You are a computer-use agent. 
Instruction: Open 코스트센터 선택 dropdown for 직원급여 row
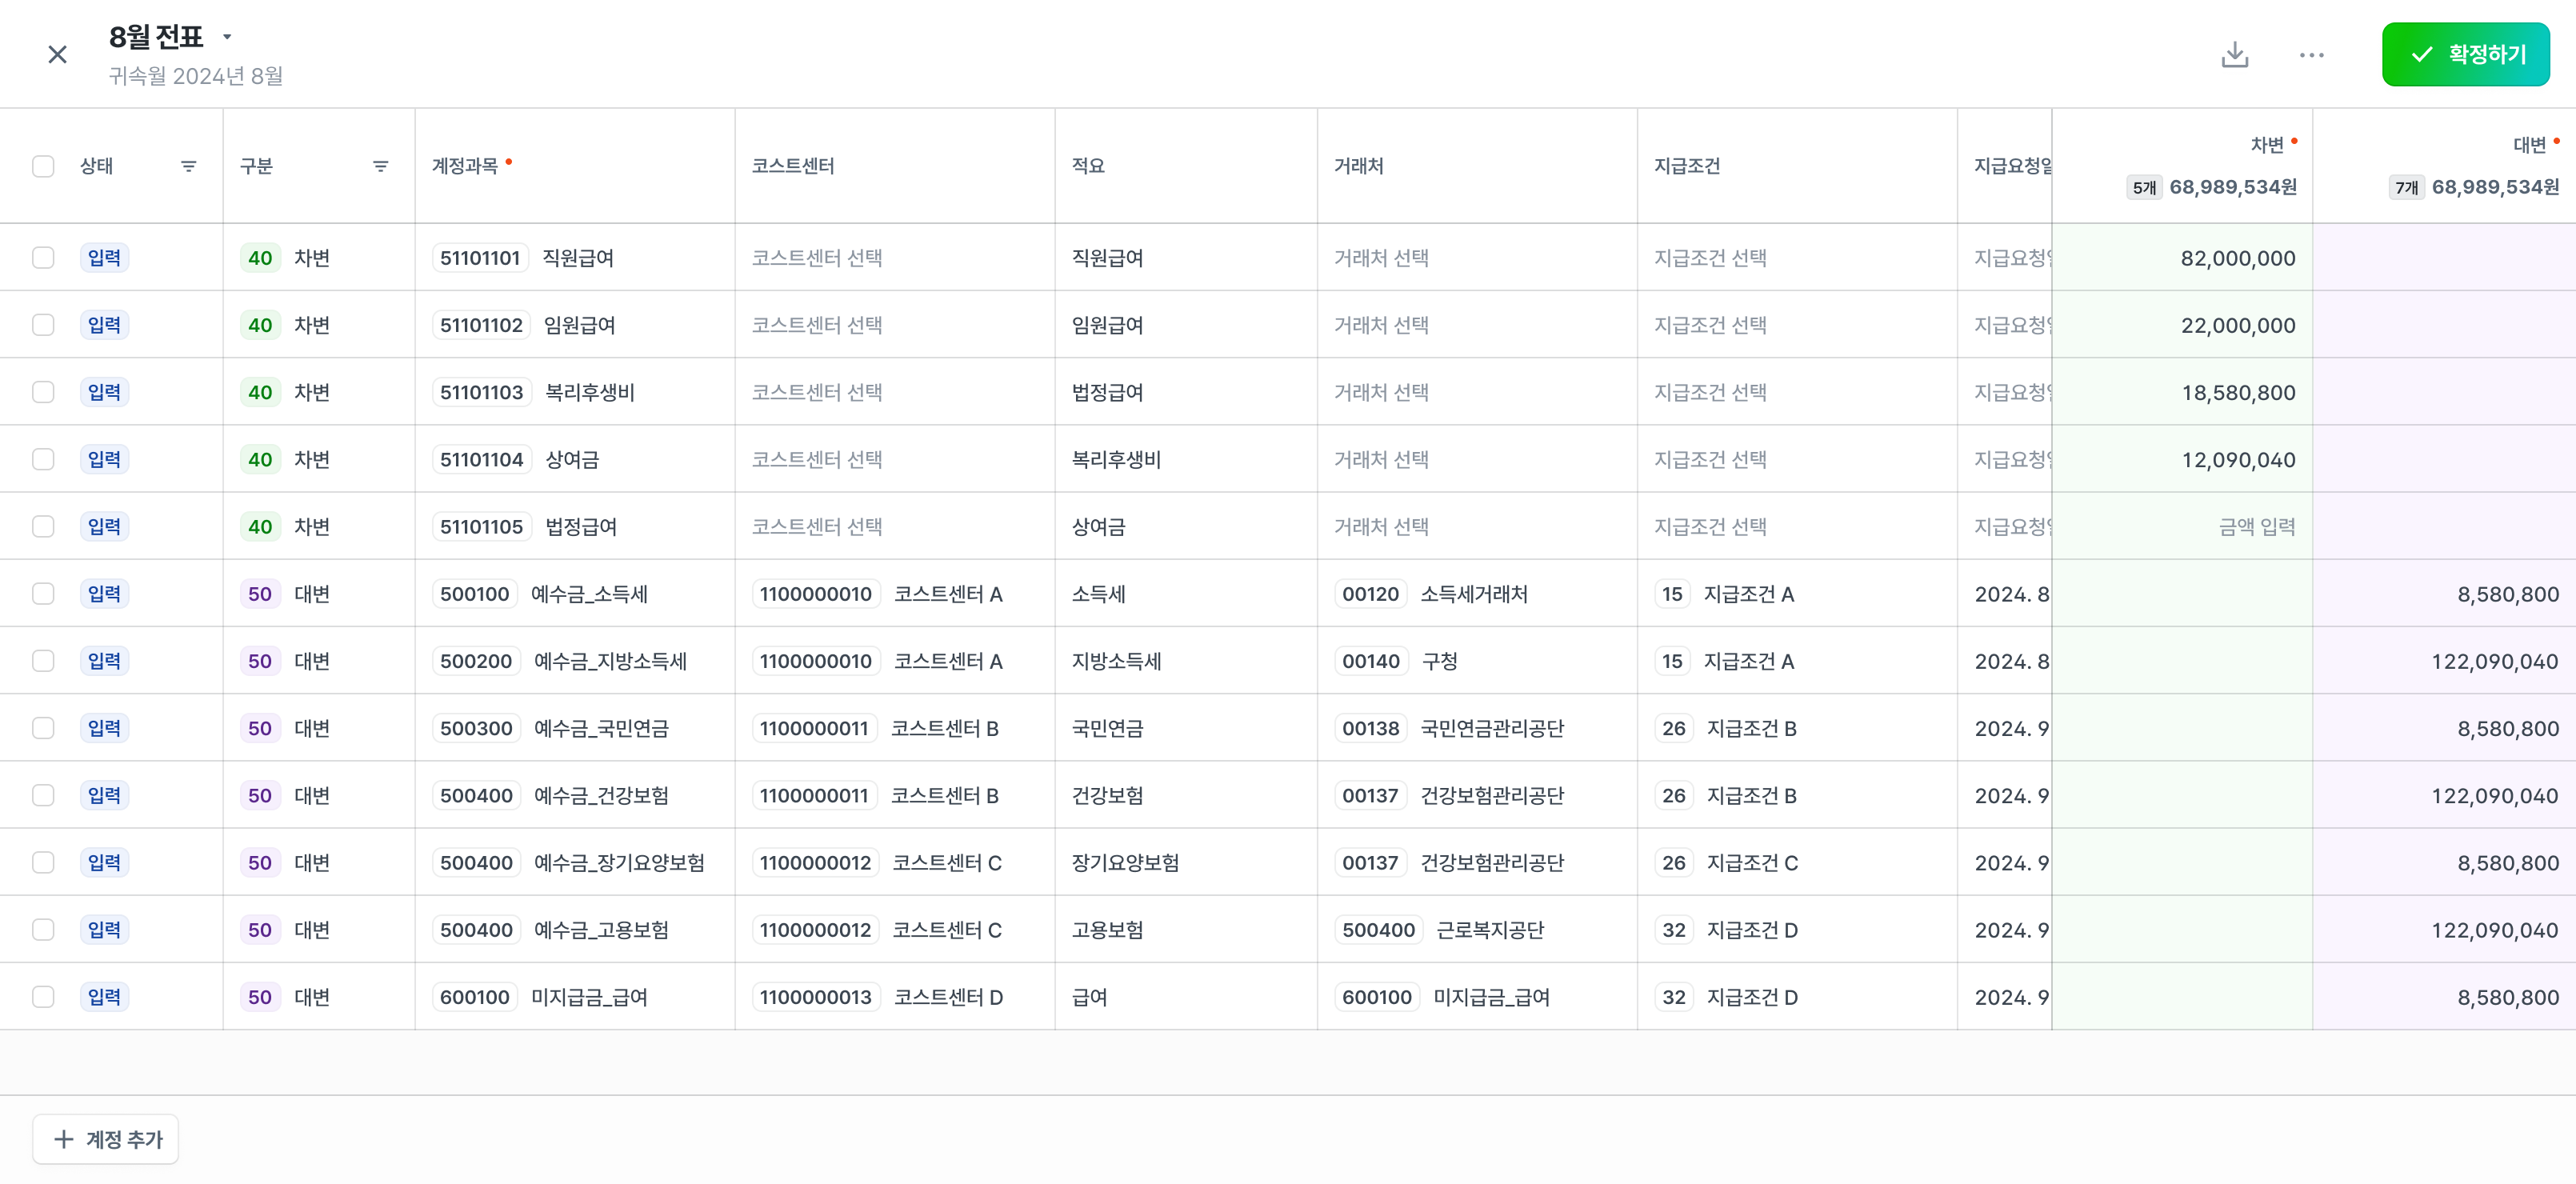816,258
